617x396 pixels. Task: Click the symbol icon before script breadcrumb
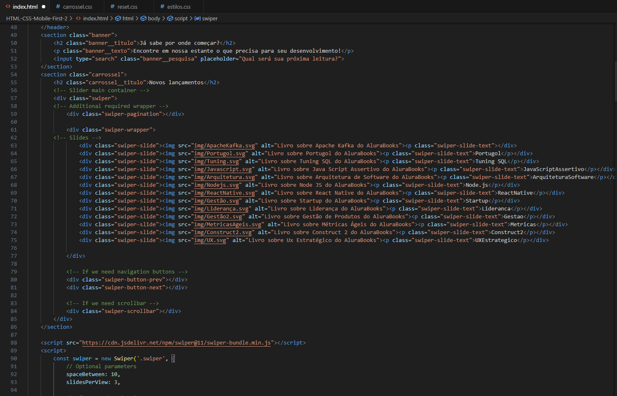pyautogui.click(x=170, y=18)
